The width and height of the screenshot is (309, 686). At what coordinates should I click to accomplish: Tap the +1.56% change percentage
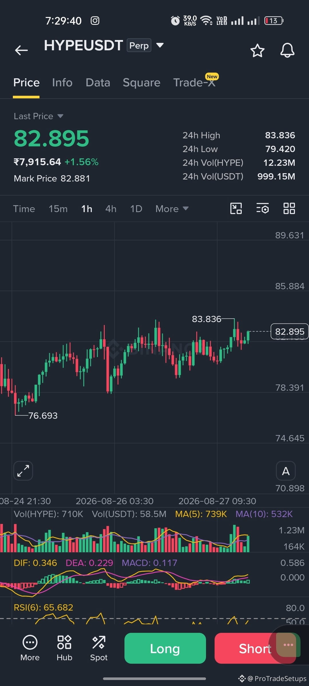pos(82,162)
